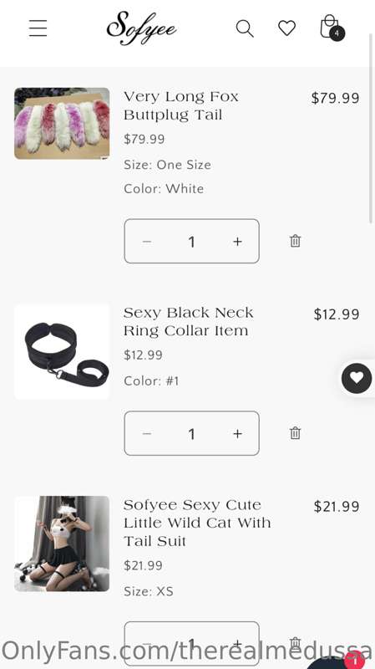Click the black collar product thumbnail
This screenshot has height=669, width=375.
pyautogui.click(x=62, y=351)
